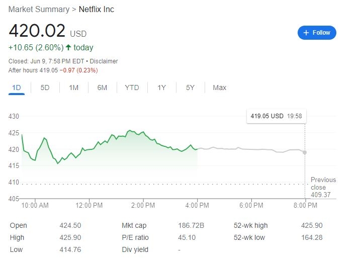Click the plus icon in Follow button
This screenshot has height=259, width=362.
[x=306, y=33]
